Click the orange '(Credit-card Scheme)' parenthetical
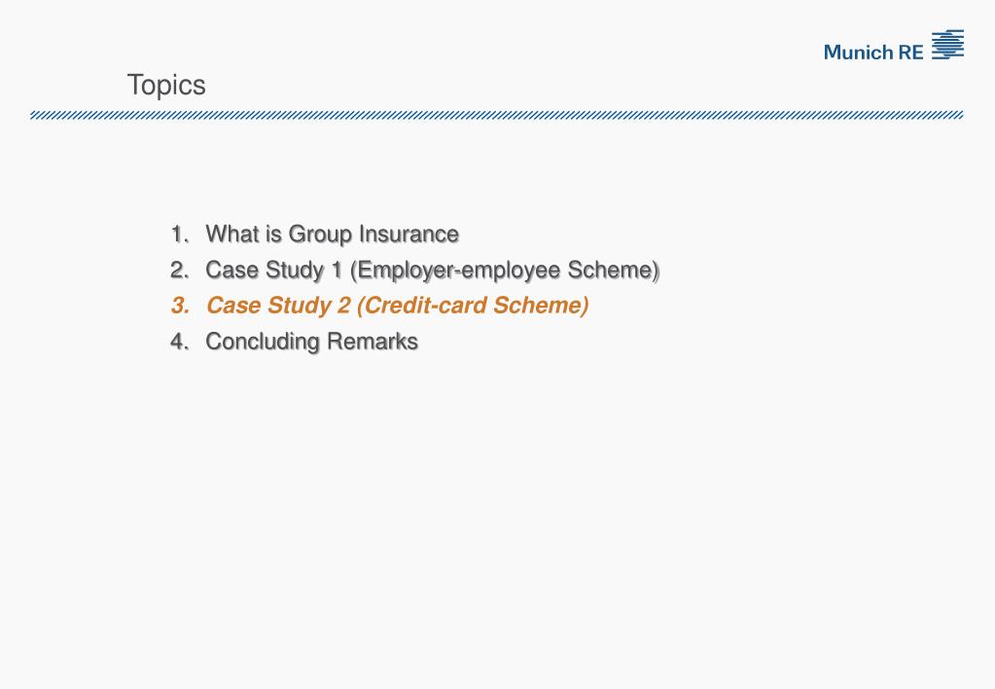Viewport: 995px width, 689px height. (x=473, y=307)
